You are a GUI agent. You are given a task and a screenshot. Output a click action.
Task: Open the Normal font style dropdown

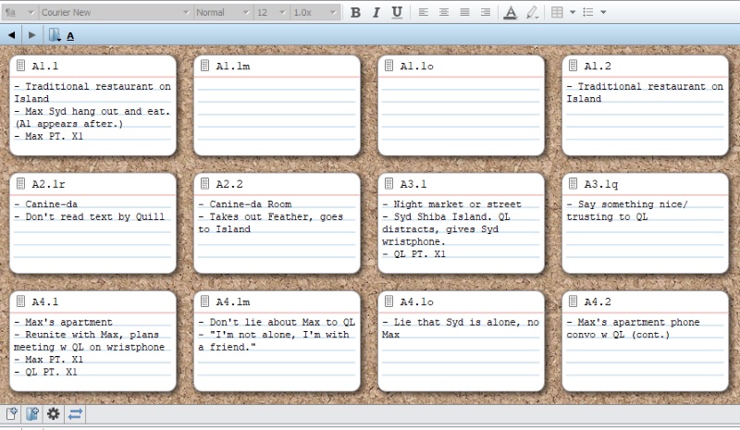(x=222, y=12)
